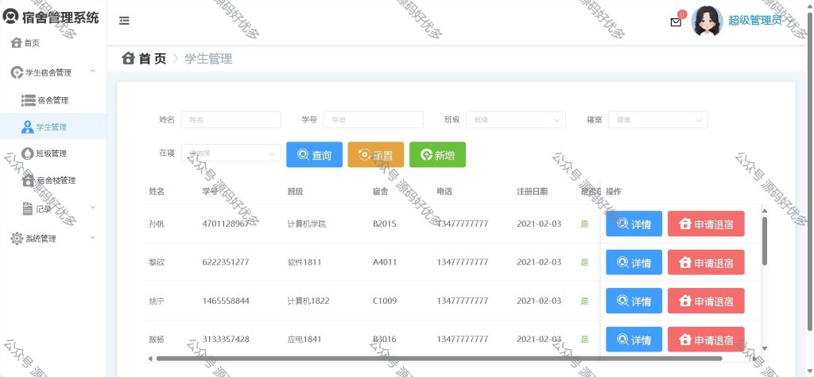This screenshot has width=814, height=377.
Task: Collapse the 学生宿舍管理 sidebar group
Action: (x=53, y=72)
